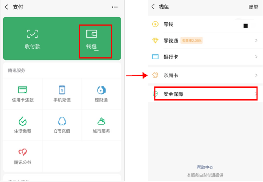Screen dimensions: 263x182
Task: Expand the chevron on the 零钱通 row
Action: coord(256,40)
